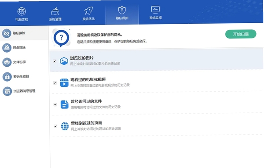Click the 曾经访问过的文件 document icon
Screen dimensions: 264x168
click(65, 104)
